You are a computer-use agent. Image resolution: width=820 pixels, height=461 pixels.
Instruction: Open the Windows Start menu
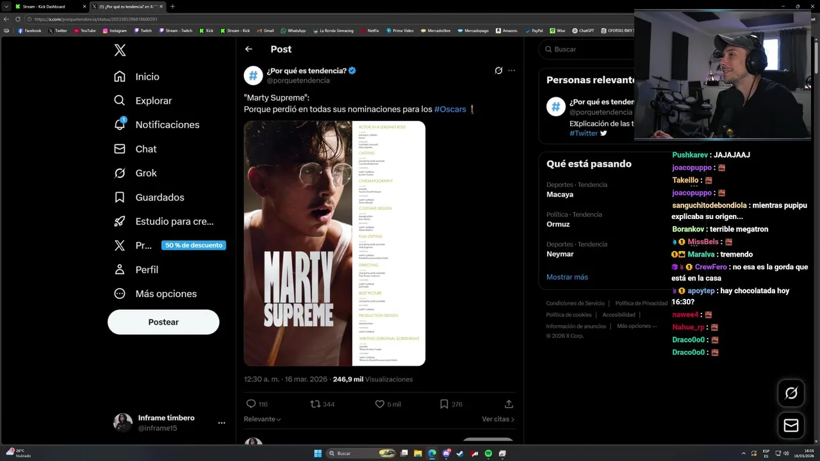[318, 453]
